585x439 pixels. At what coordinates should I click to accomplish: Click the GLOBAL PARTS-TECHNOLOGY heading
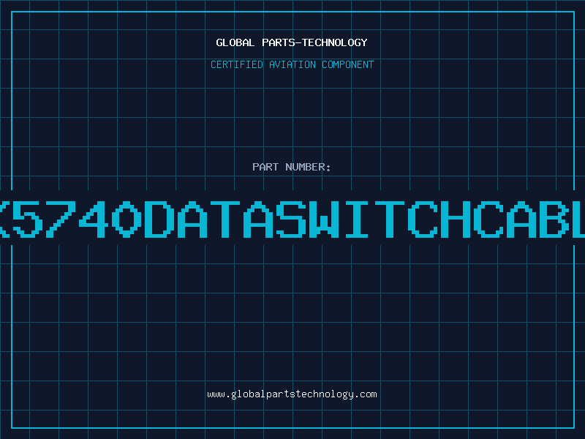(x=292, y=42)
